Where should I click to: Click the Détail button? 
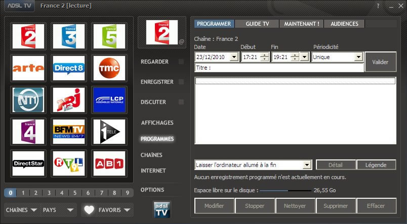pos(336,165)
